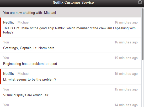
Task: Select the 'Engineering has a problem to report' message
Action: (x=30, y=64)
